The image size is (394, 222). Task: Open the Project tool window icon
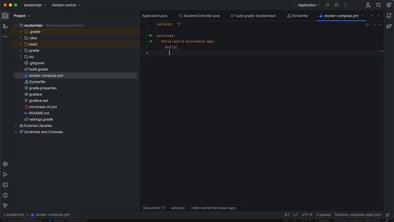[5, 15]
